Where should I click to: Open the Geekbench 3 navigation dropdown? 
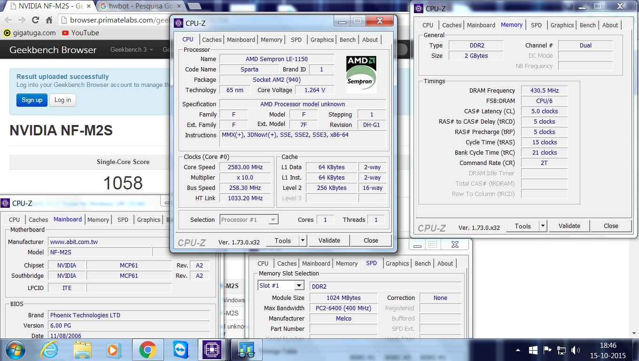click(132, 49)
